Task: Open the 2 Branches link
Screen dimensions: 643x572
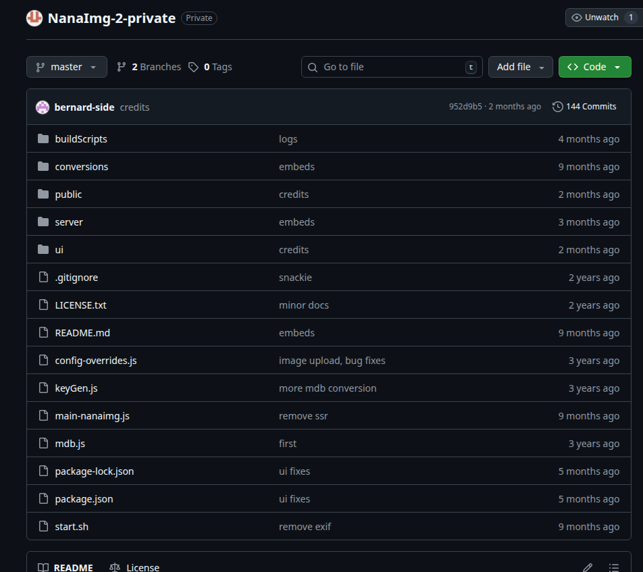Action: pyautogui.click(x=149, y=67)
